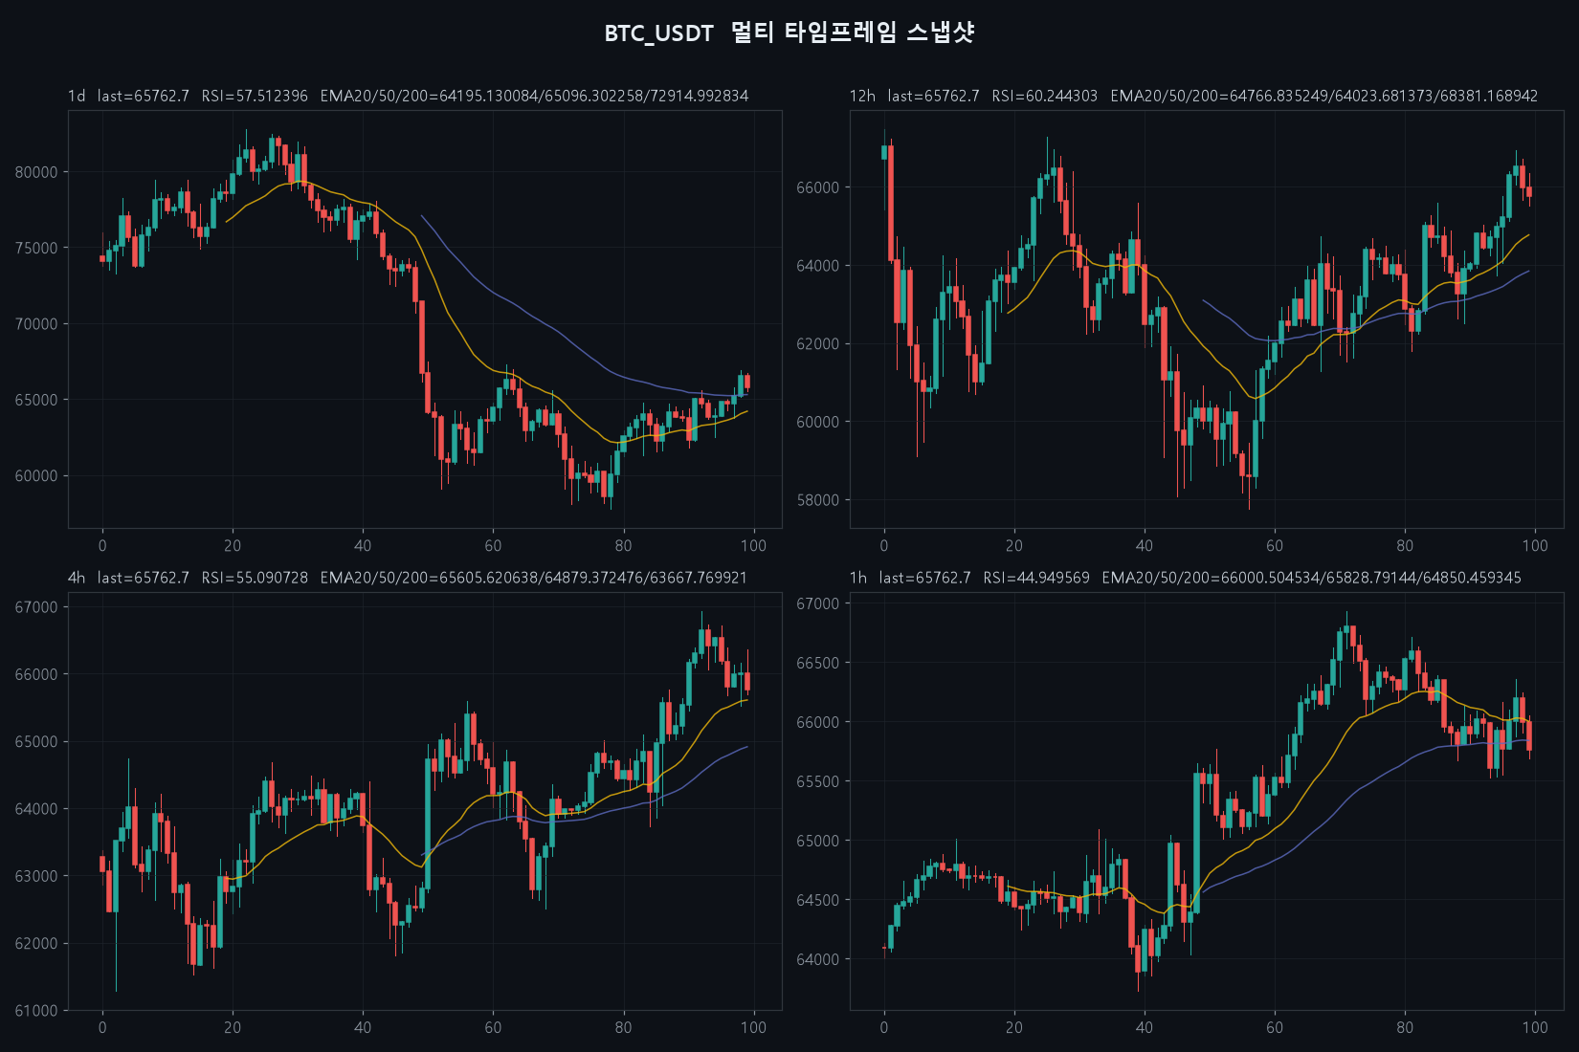Click the 75000 y-axis label on 1d chart

click(36, 248)
